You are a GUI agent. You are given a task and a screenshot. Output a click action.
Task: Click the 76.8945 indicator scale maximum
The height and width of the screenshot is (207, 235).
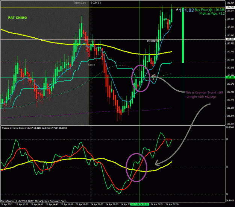(230, 127)
